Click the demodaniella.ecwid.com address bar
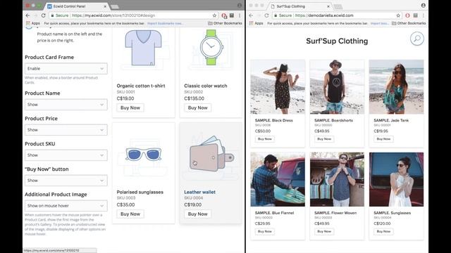This screenshot has width=451, height=253. 337,15
